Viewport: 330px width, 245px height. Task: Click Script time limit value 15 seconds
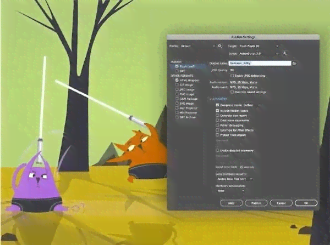tap(247, 167)
